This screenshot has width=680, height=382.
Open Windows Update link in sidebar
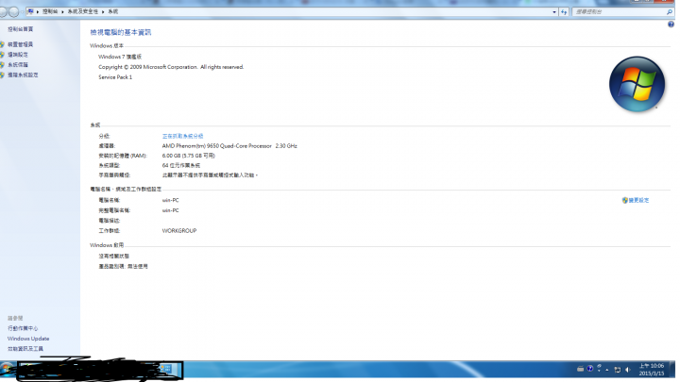(28, 339)
